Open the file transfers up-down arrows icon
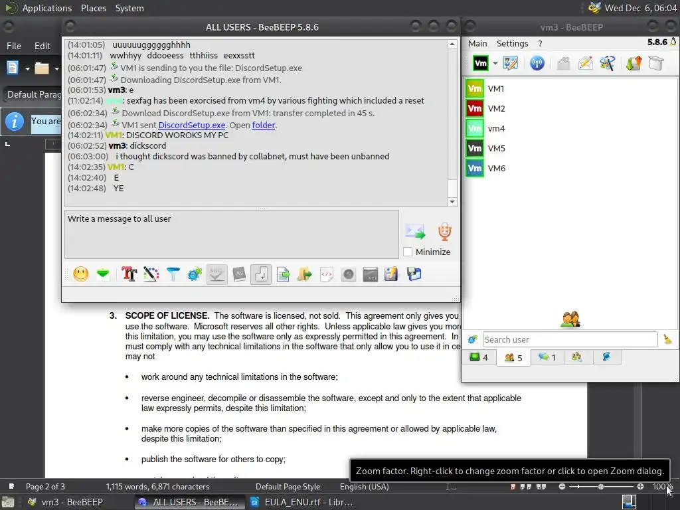This screenshot has width=680, height=510. tap(634, 63)
